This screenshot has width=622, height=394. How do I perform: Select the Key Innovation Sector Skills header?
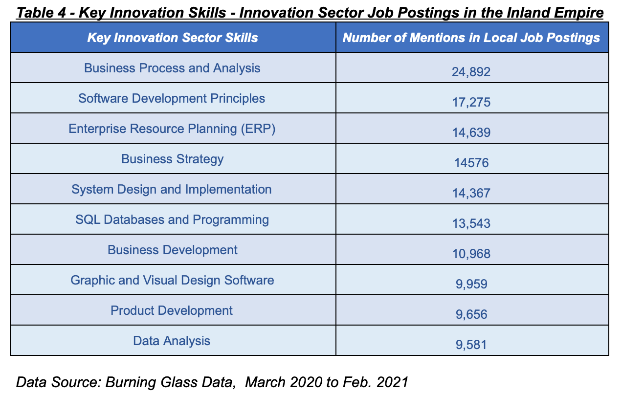173,38
